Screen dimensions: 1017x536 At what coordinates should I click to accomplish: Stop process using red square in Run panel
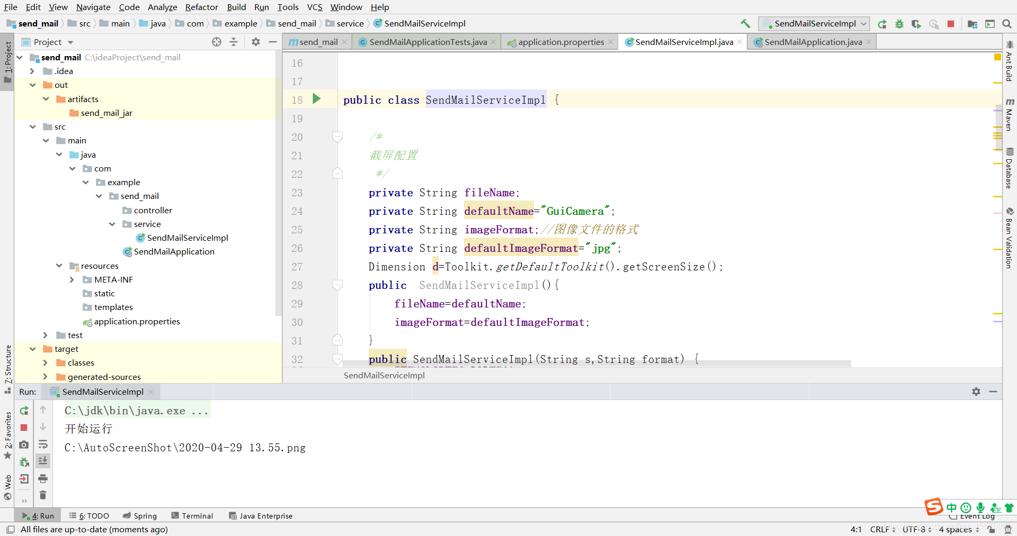[24, 428]
